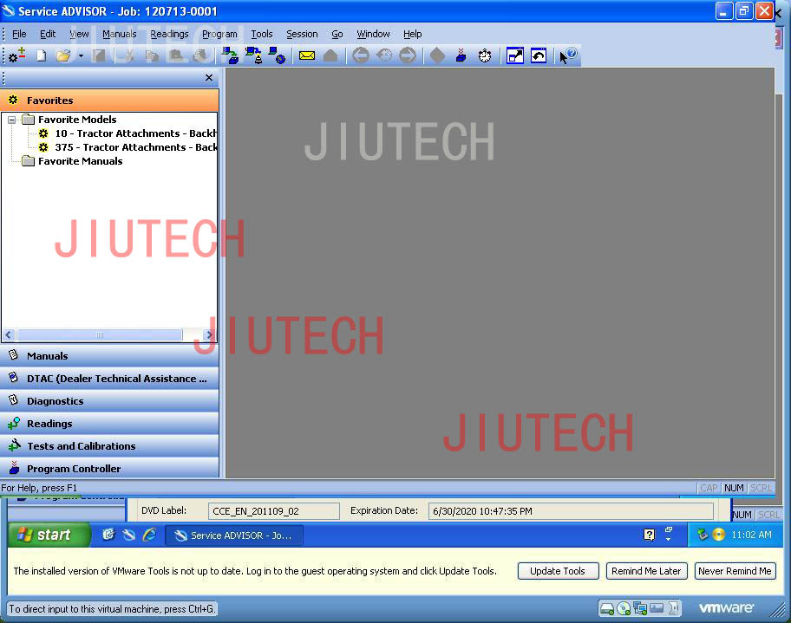
Task: Click the restore window arrow icon
Action: point(539,55)
